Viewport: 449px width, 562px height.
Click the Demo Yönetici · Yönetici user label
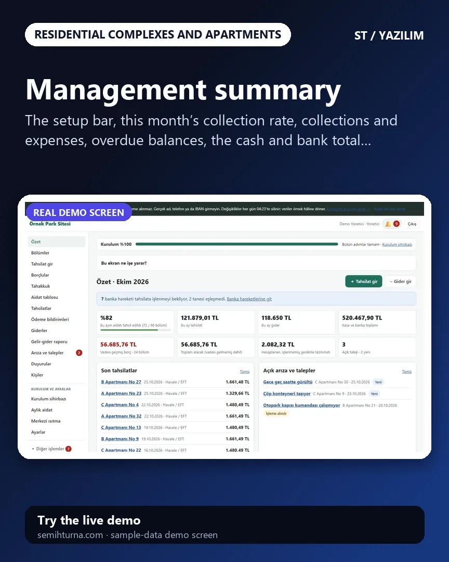point(359,224)
